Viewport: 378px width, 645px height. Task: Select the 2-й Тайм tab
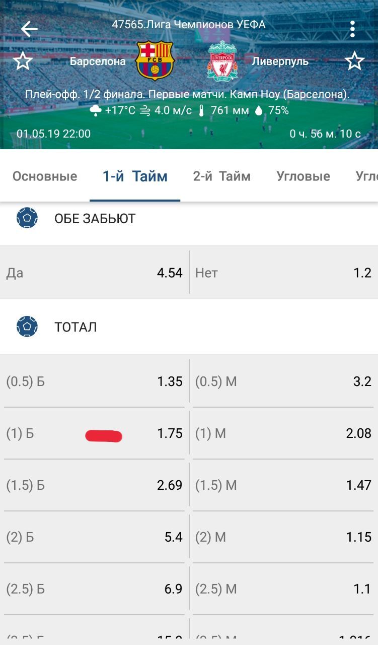[x=221, y=176]
